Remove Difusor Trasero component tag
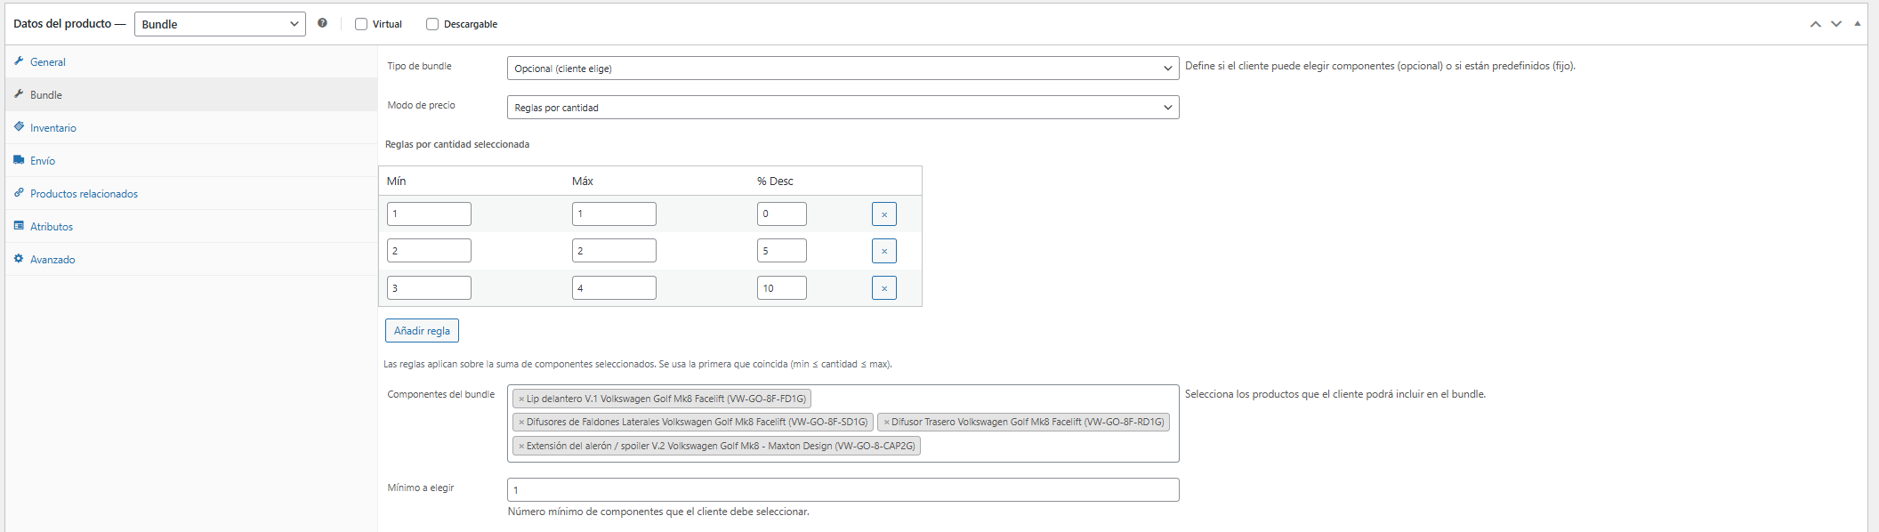 pos(886,423)
